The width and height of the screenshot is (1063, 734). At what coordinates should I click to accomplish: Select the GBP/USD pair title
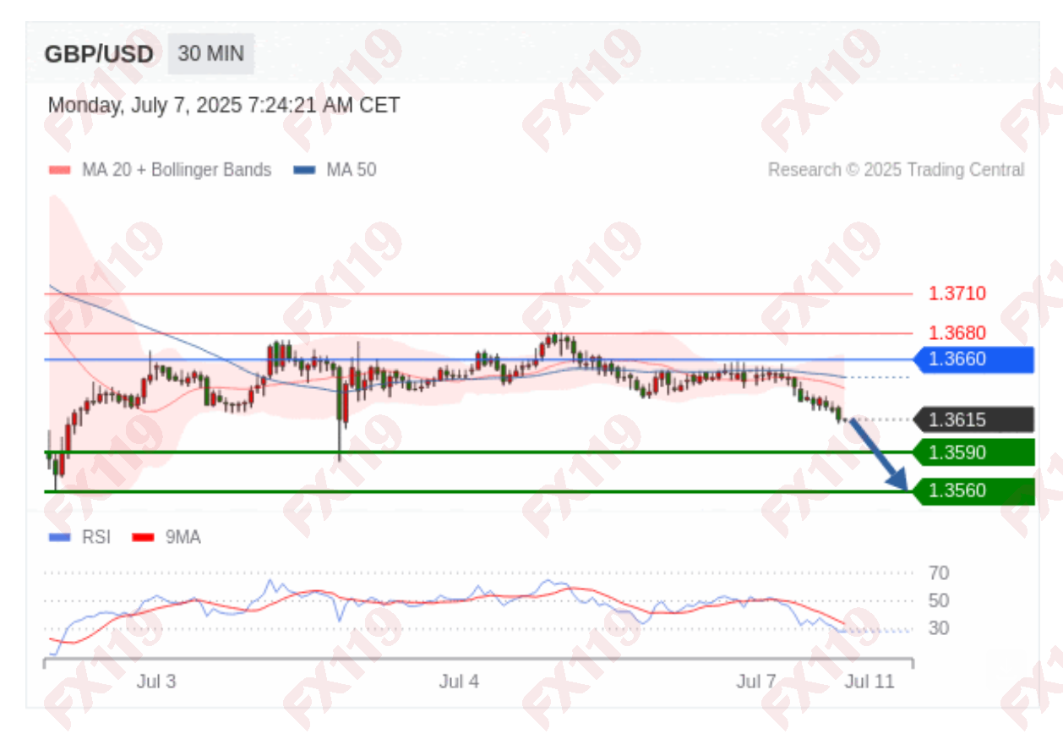[99, 55]
